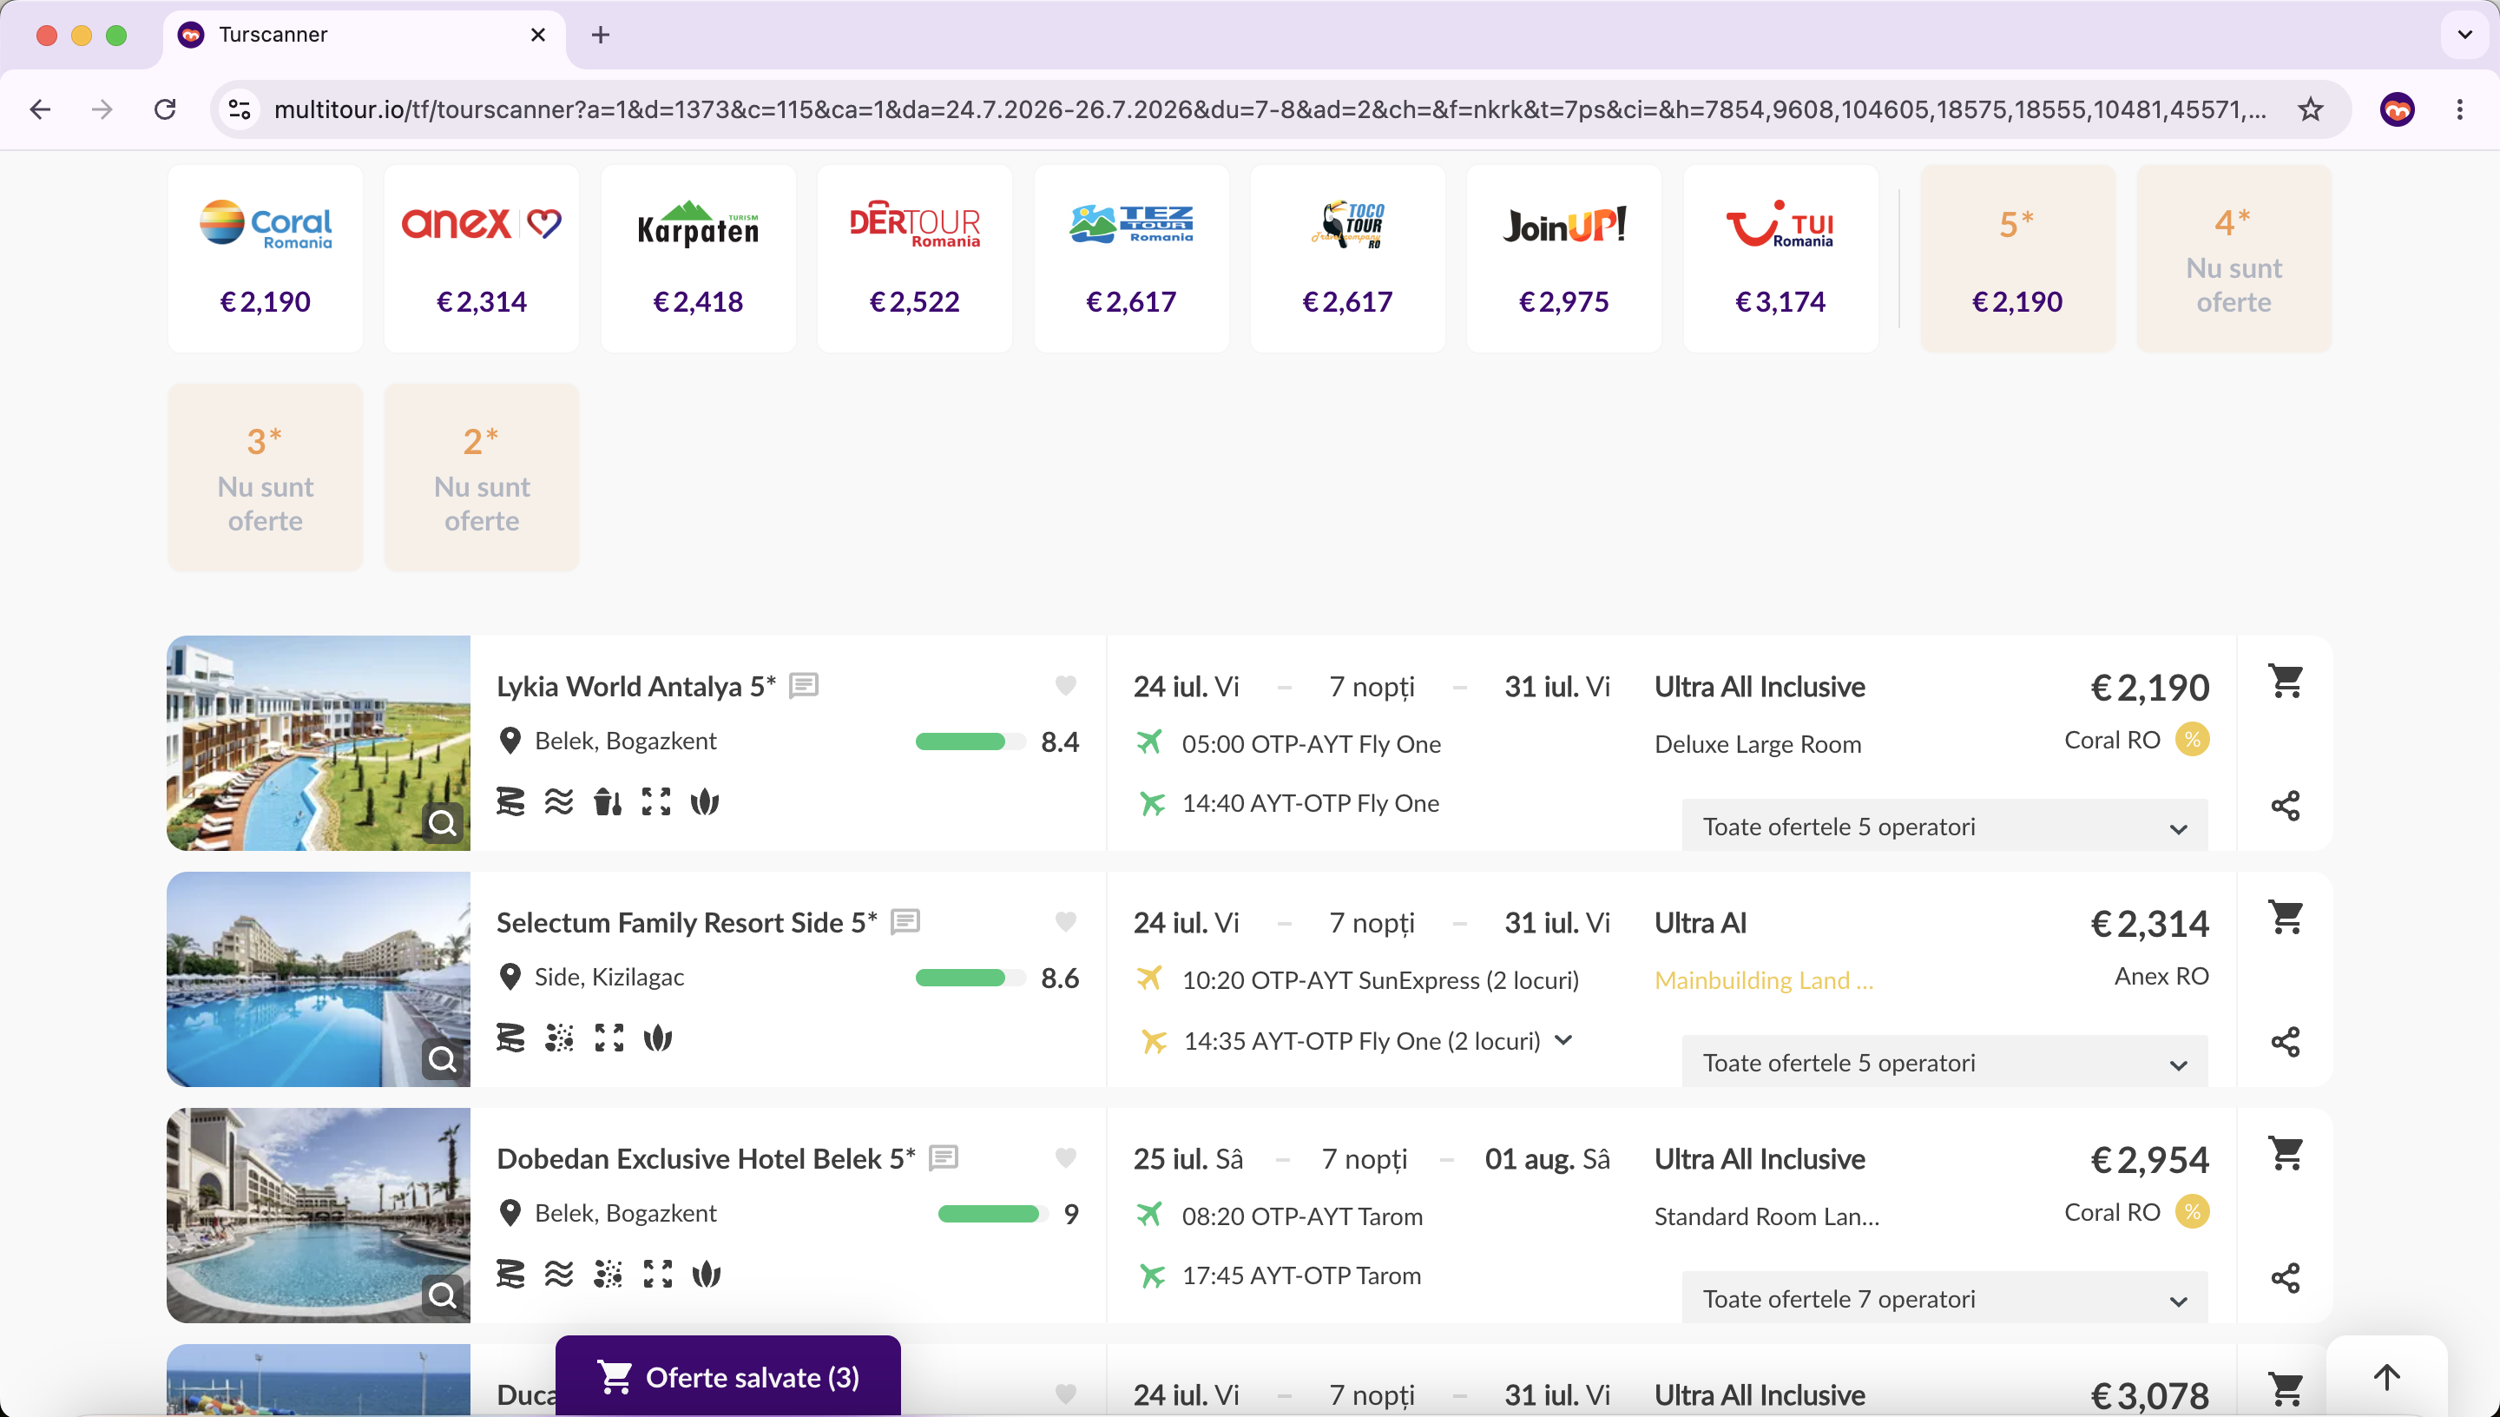Add the €3,078 offer to cart
This screenshot has height=1417, width=2500.
click(2285, 1390)
